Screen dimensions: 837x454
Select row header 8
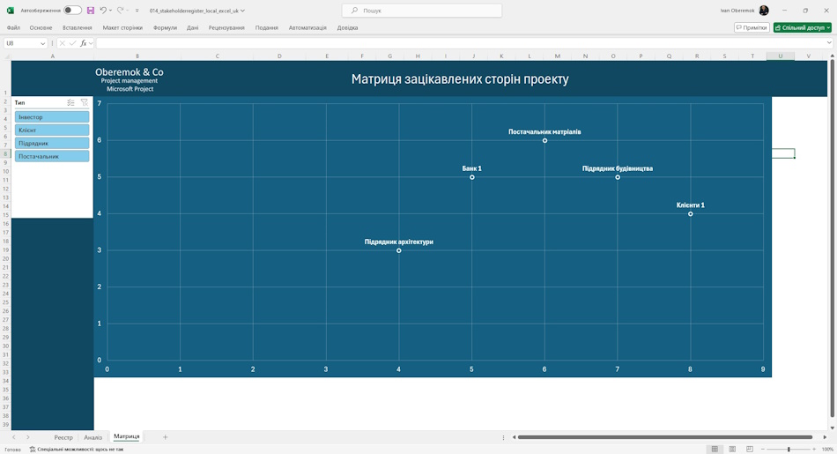click(x=5, y=153)
